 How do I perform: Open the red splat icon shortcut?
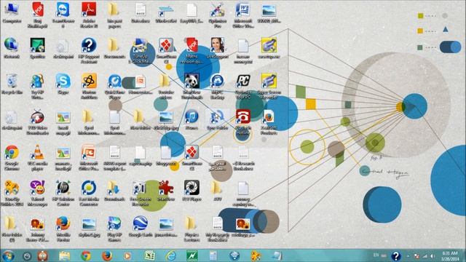(x=166, y=191)
